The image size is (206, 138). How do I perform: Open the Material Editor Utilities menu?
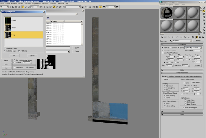183,5
